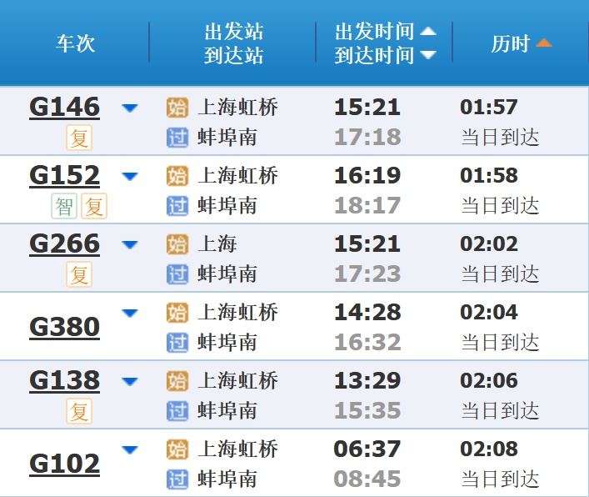Click the 智 badge under G152
589x497 pixels.
64,205
